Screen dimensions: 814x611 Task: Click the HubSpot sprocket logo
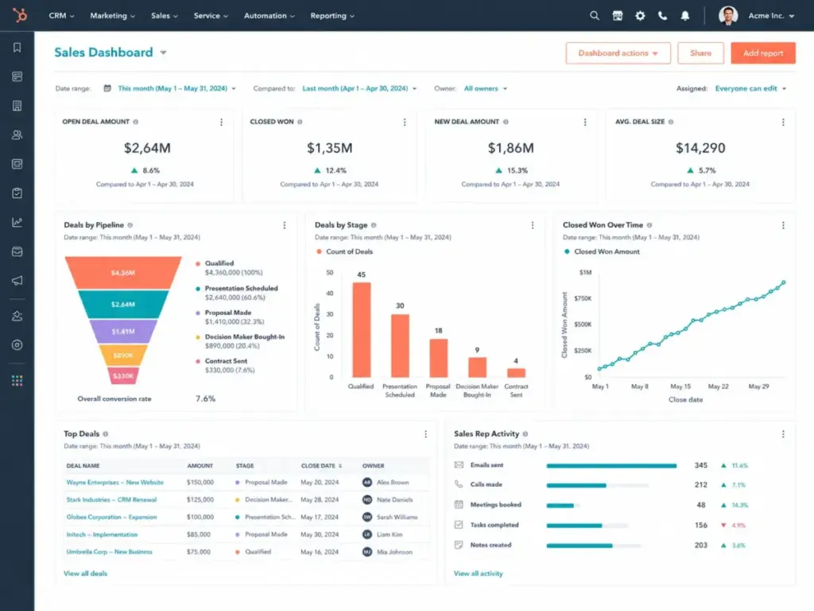20,15
